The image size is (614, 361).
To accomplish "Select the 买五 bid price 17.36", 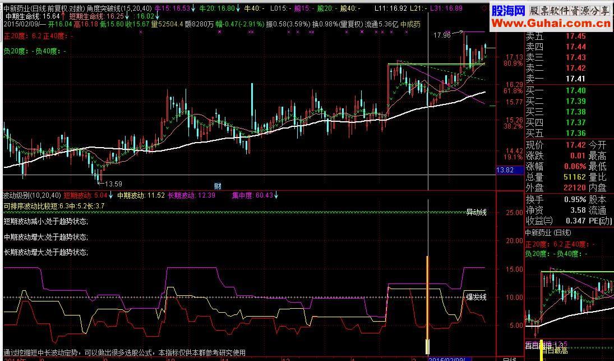I will coord(576,133).
